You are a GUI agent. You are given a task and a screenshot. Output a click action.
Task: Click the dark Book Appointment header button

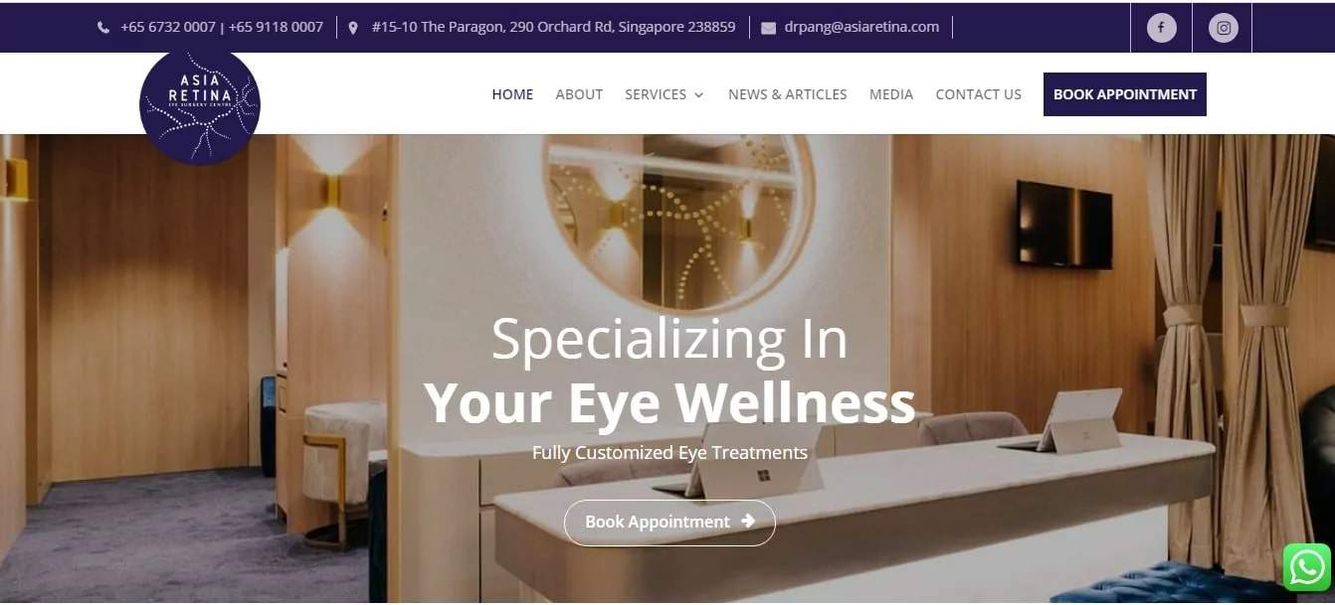coord(1125,94)
